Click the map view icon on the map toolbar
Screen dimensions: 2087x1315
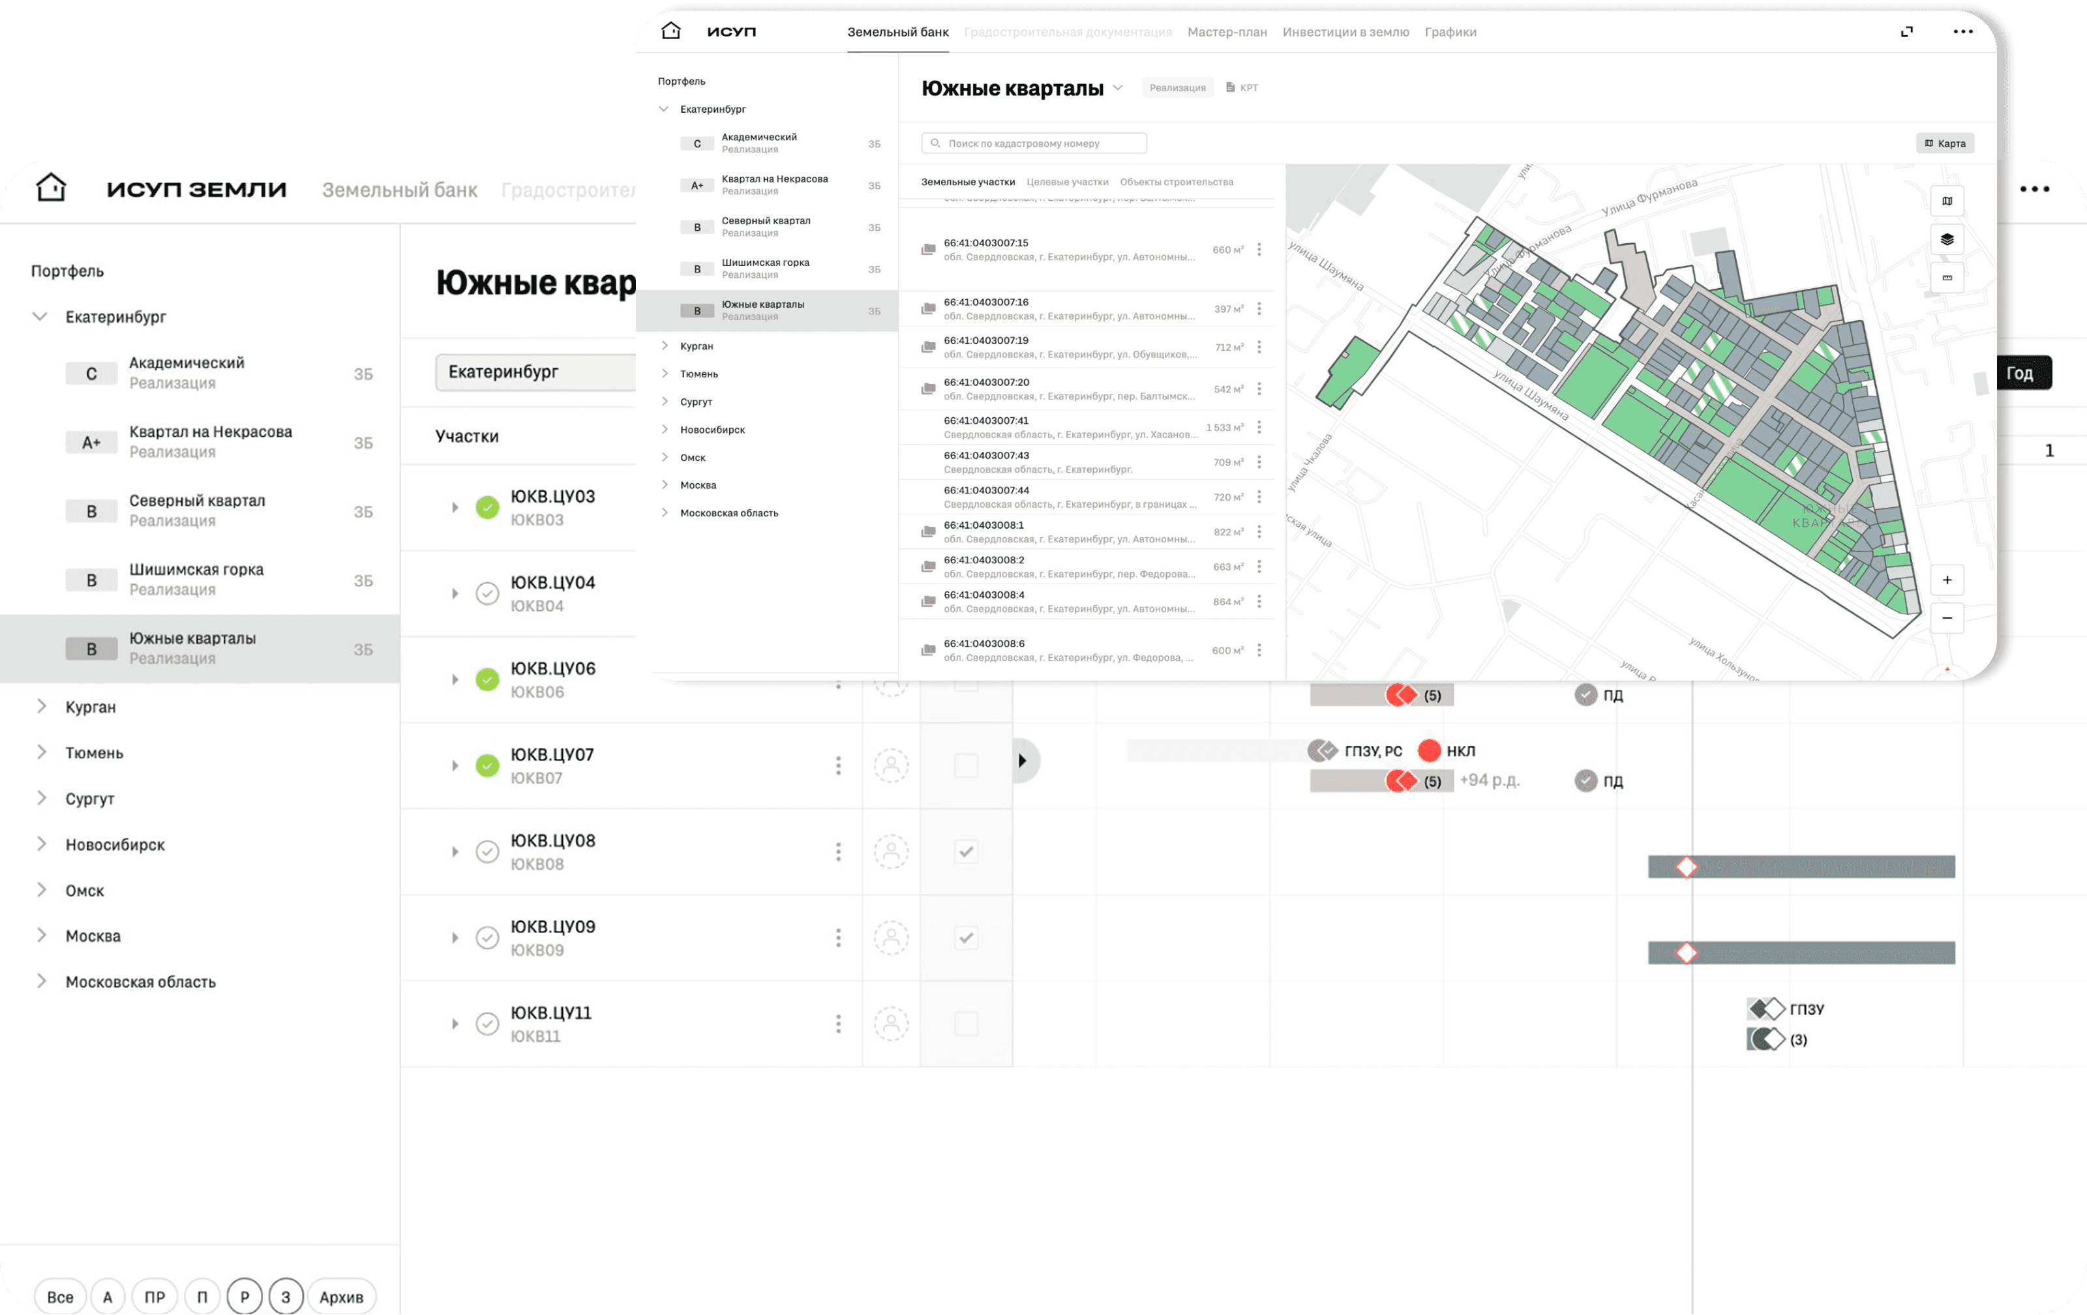pos(1947,201)
